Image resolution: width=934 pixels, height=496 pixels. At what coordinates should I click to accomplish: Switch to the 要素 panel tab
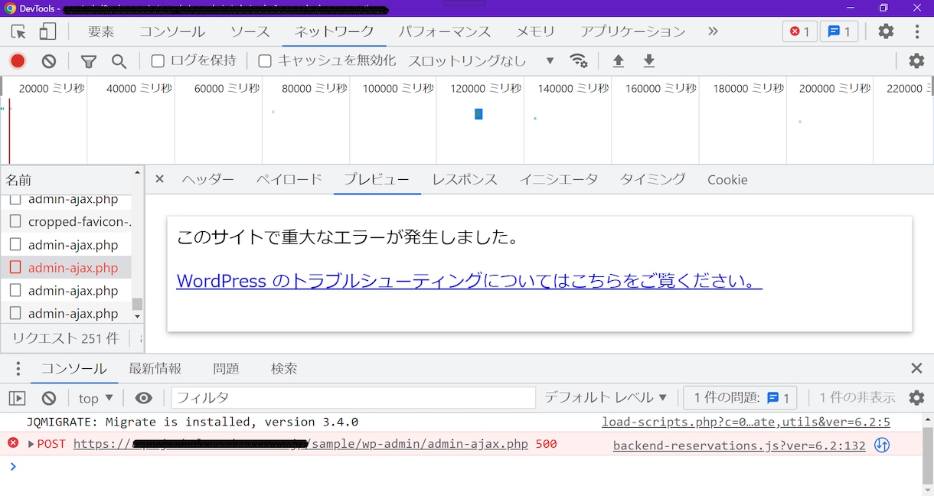click(101, 31)
